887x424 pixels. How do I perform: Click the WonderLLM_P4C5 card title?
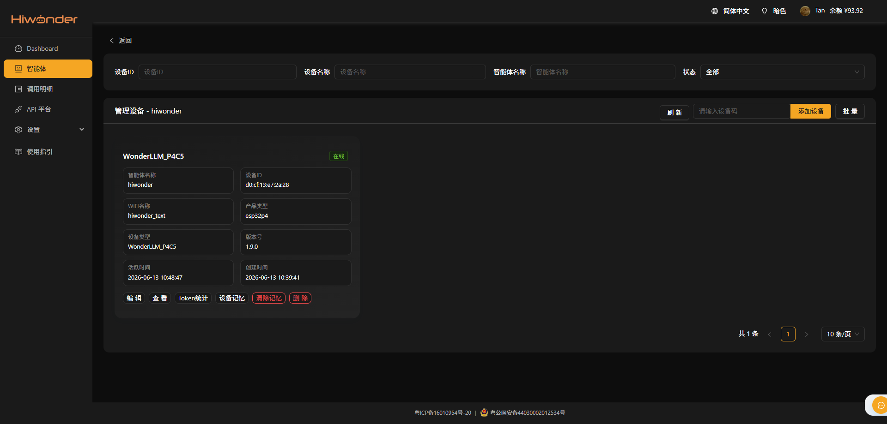153,156
